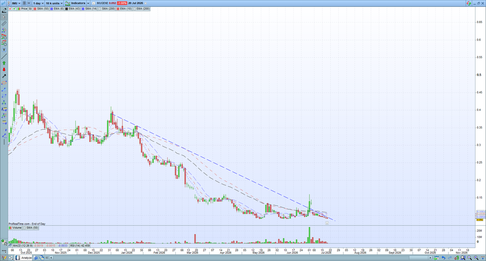Collapse bottom toolbar with double chevron

47,258
